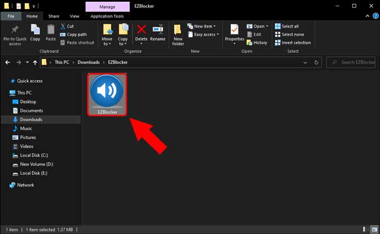Click Downloads in address bar
This screenshot has height=234, width=380.
[88, 63]
